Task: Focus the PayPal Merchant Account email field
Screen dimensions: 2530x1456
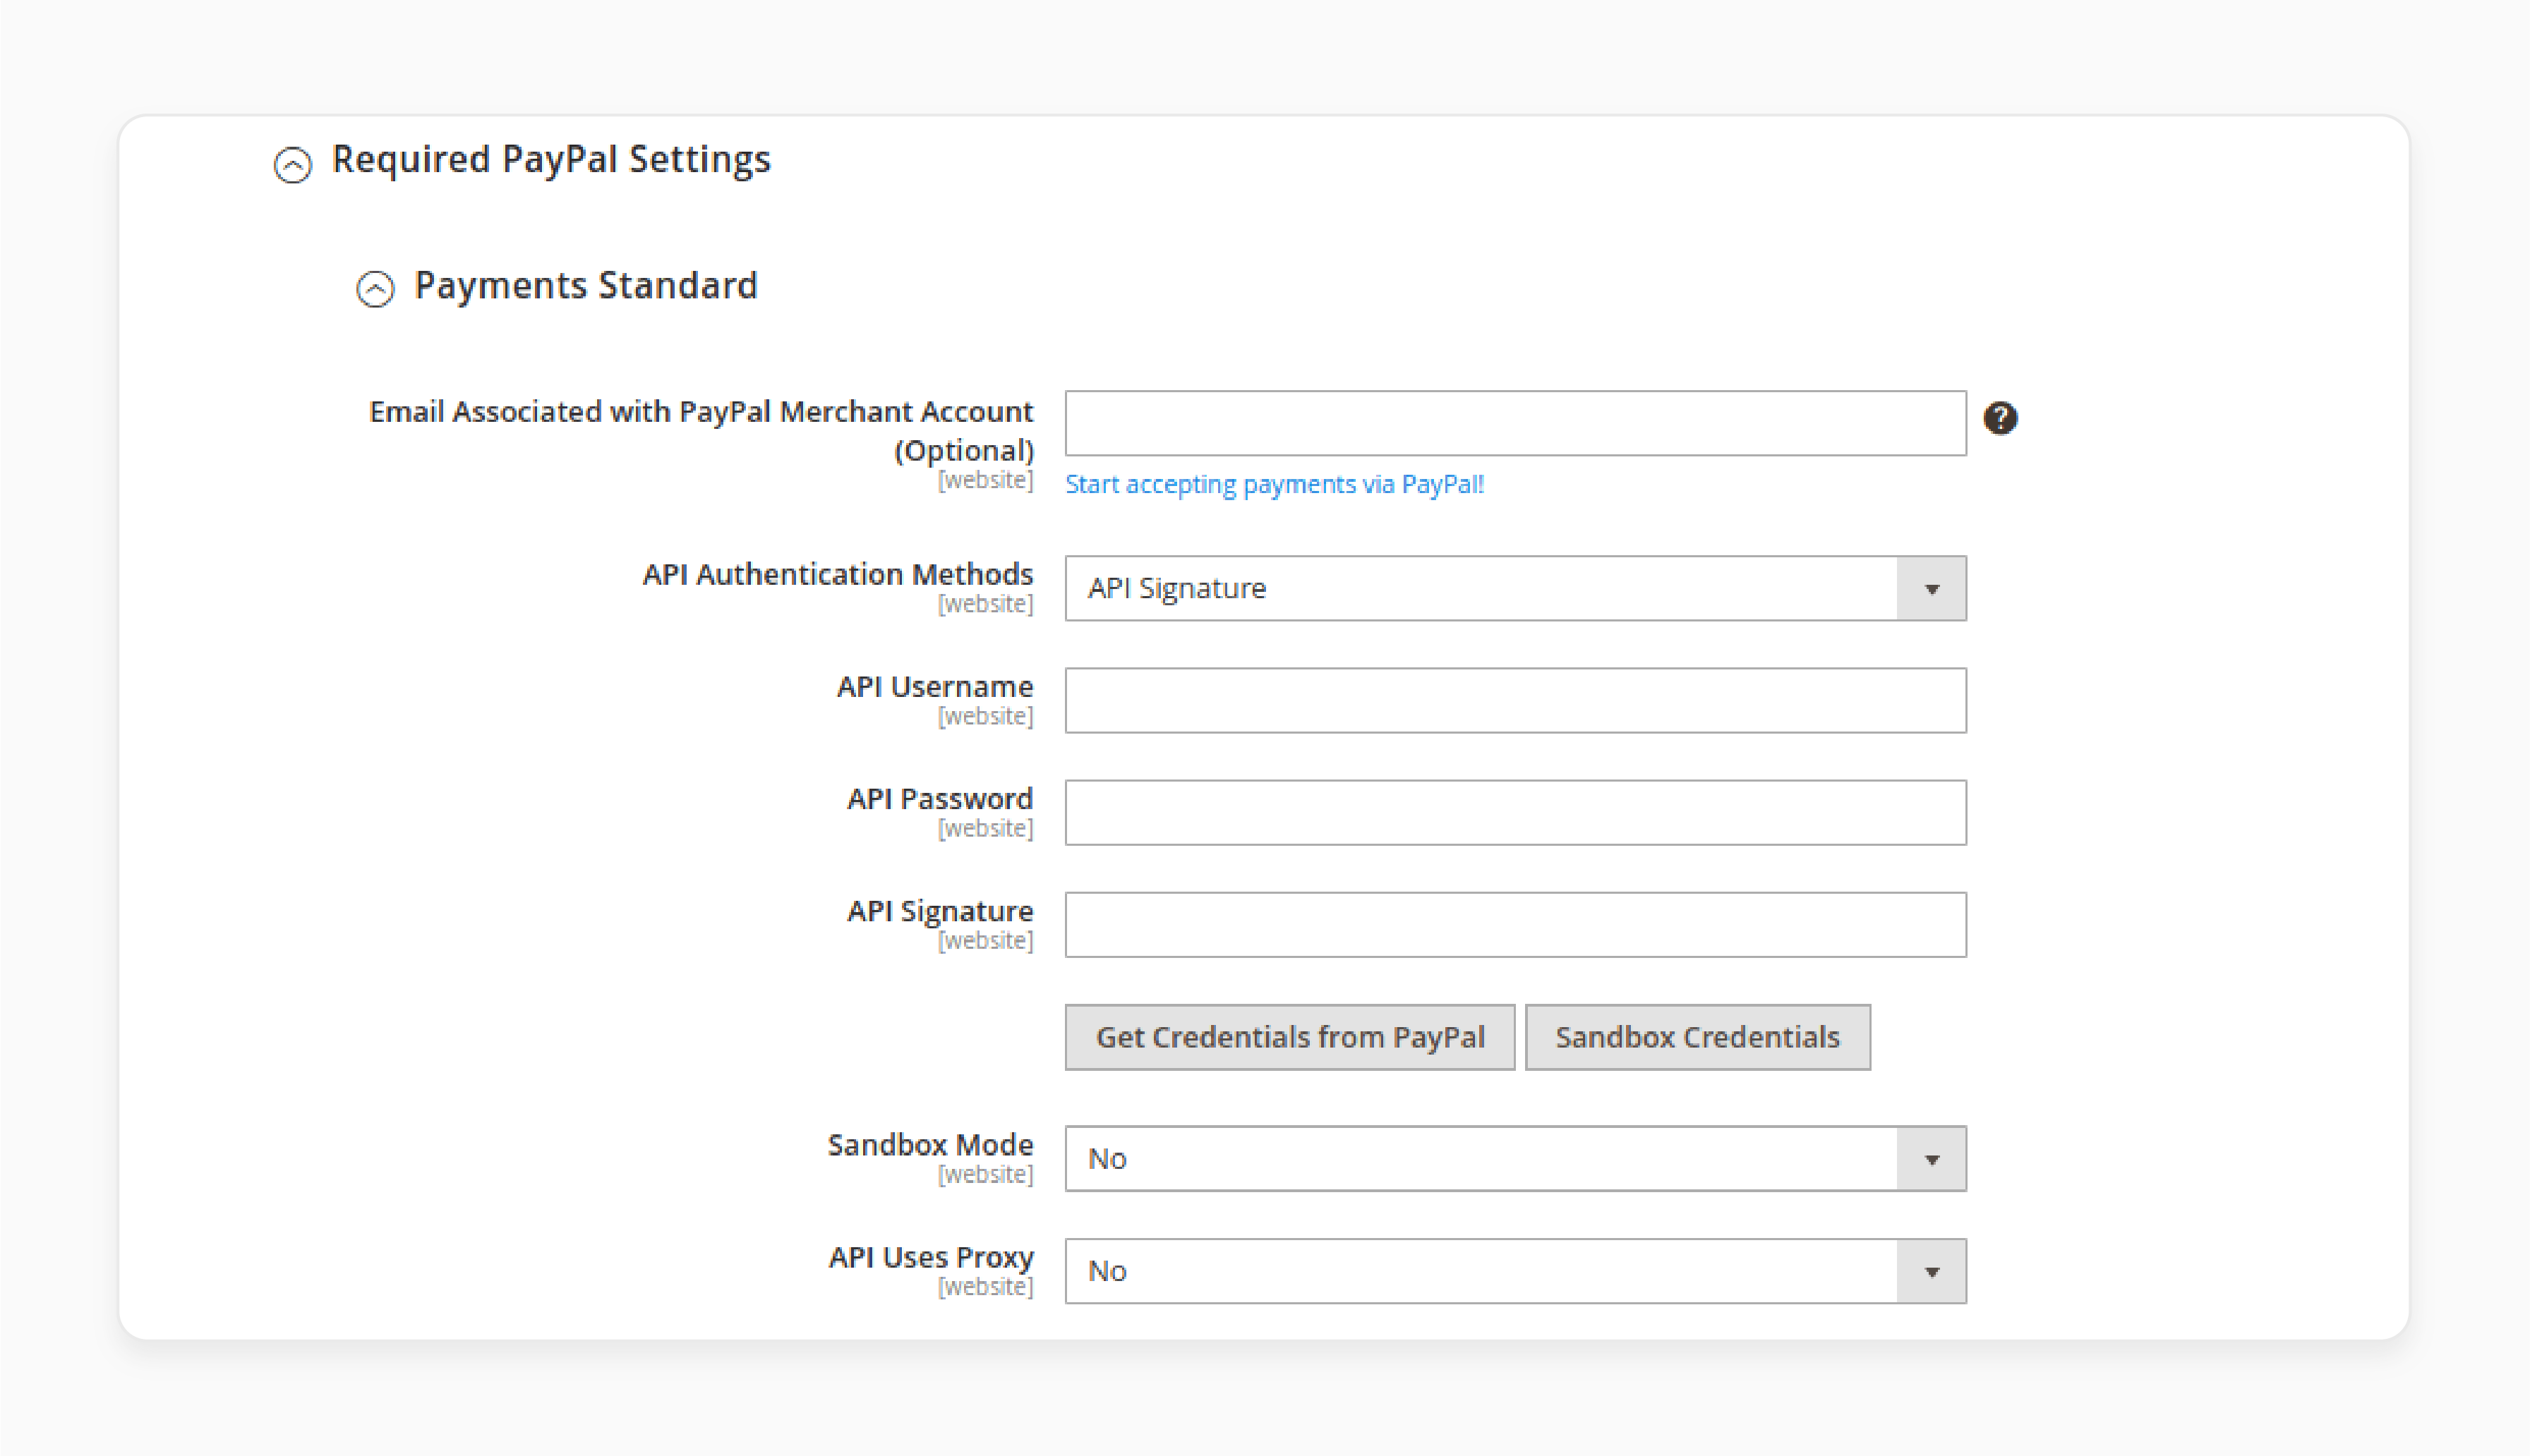Action: tap(1514, 423)
